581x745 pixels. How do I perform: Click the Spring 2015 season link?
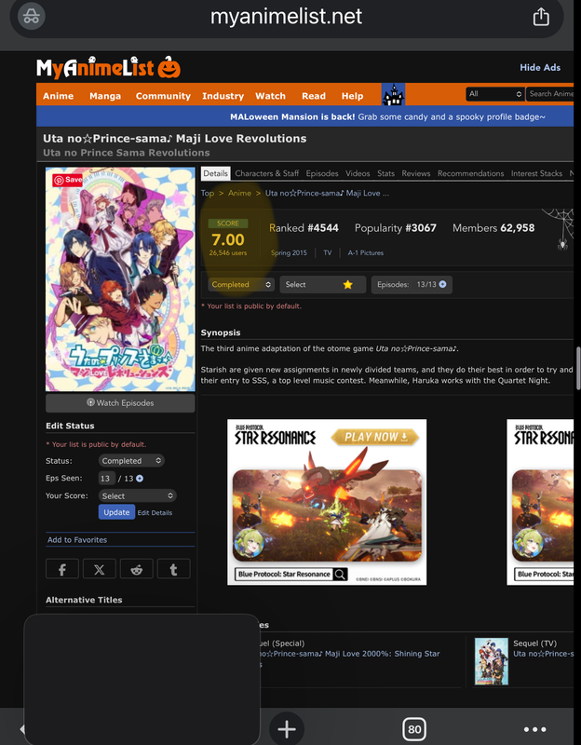pyautogui.click(x=289, y=252)
